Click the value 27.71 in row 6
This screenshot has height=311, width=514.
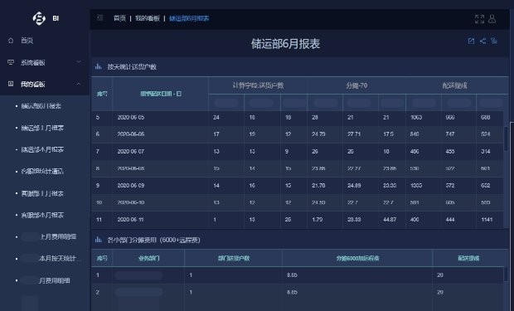[x=354, y=134]
